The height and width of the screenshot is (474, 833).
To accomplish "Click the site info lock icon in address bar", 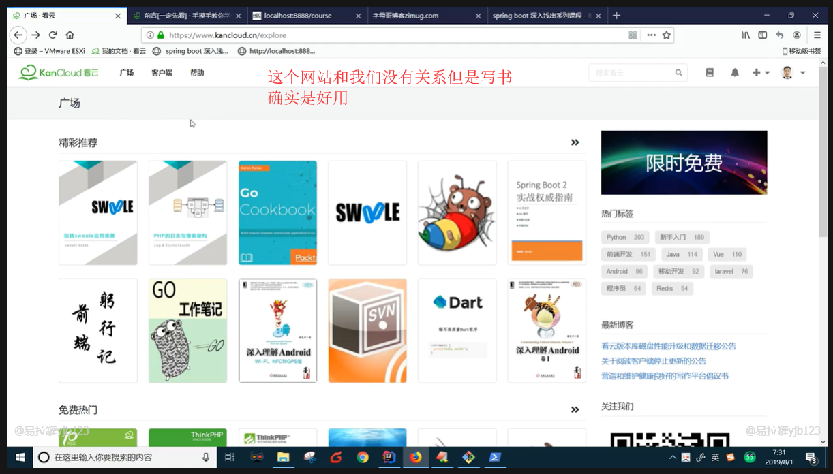I will pos(161,35).
